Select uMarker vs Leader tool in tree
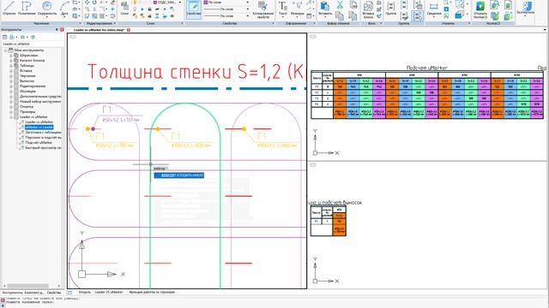 pos(39,127)
